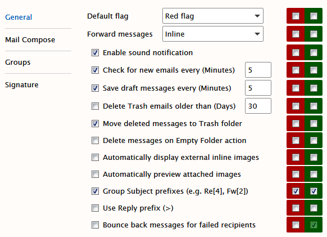Open the Groups settings section
This screenshot has height=237, width=327.
pyautogui.click(x=18, y=62)
